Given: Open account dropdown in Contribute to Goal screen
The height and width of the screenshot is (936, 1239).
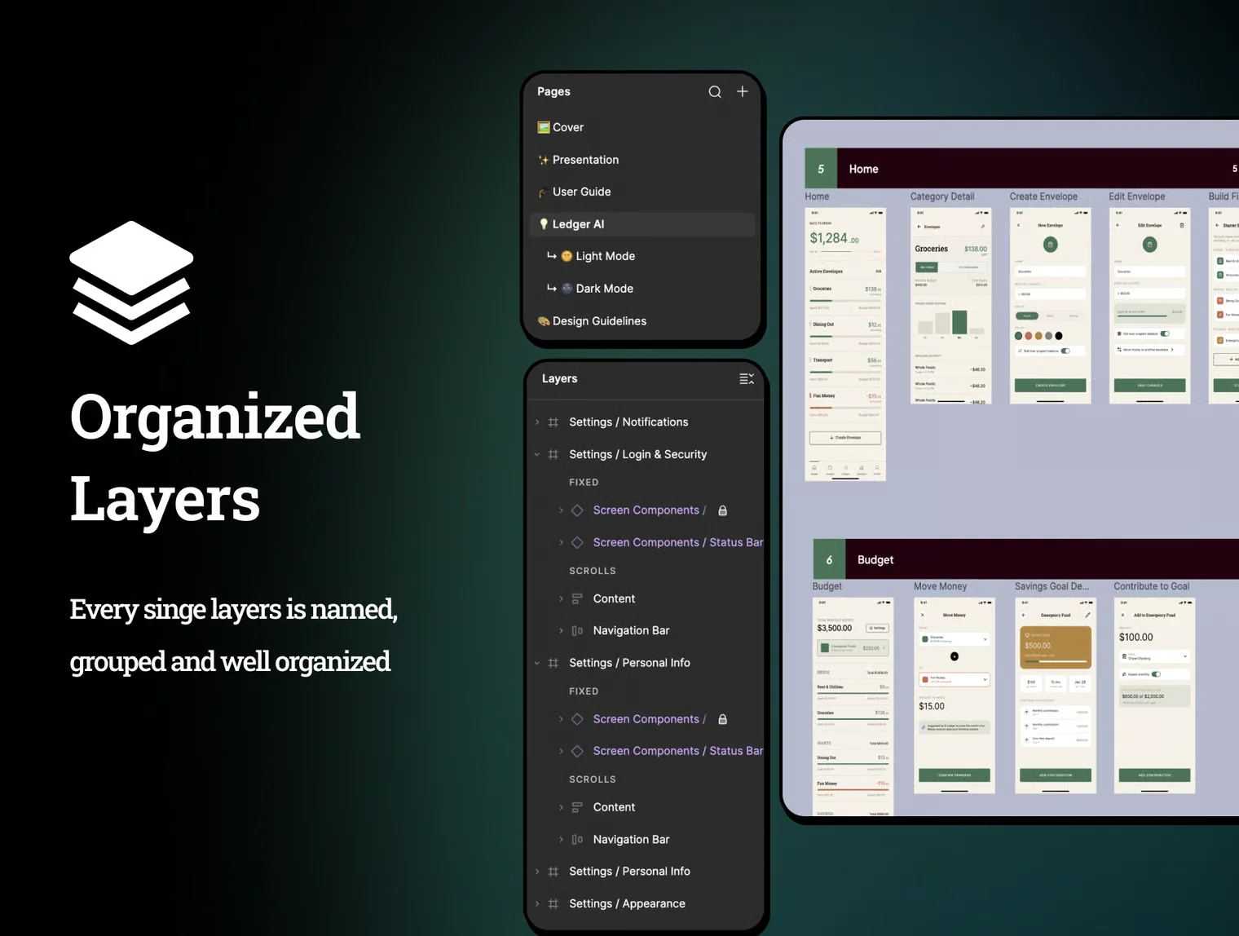Looking at the screenshot, I should pyautogui.click(x=1154, y=656).
